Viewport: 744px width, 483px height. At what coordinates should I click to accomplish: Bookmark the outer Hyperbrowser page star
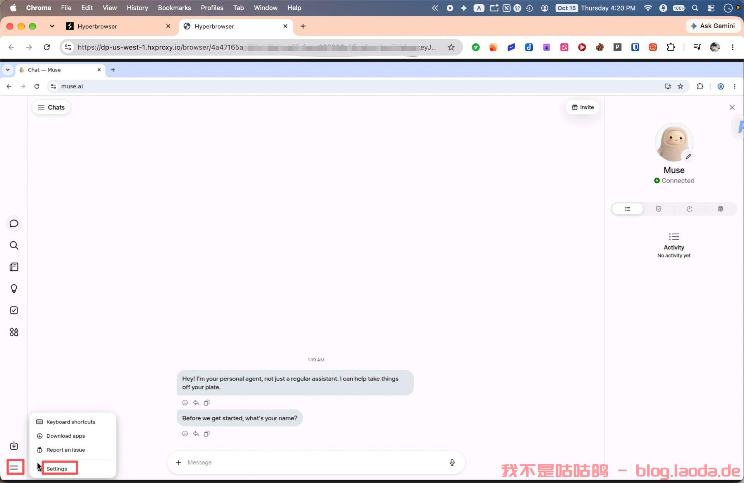coord(451,47)
